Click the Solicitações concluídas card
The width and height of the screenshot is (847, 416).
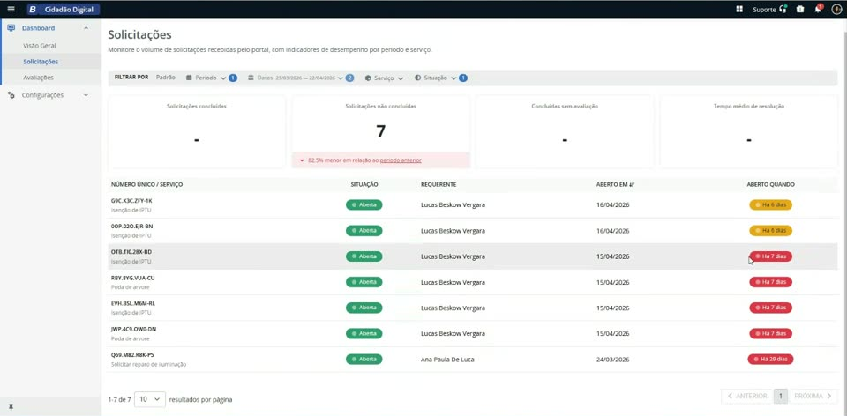click(197, 131)
